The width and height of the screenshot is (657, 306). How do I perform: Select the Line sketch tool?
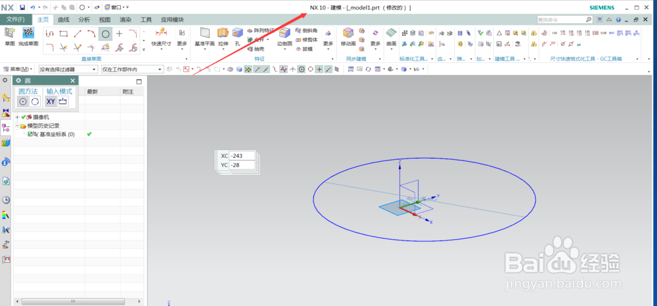[x=78, y=34]
